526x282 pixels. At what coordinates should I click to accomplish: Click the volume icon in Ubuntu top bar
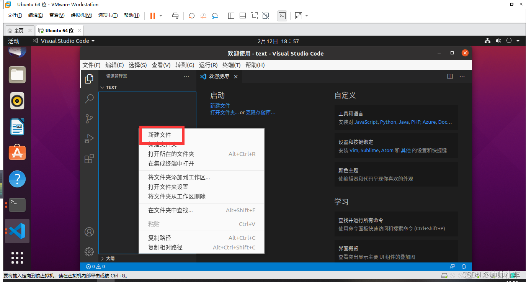click(x=498, y=41)
